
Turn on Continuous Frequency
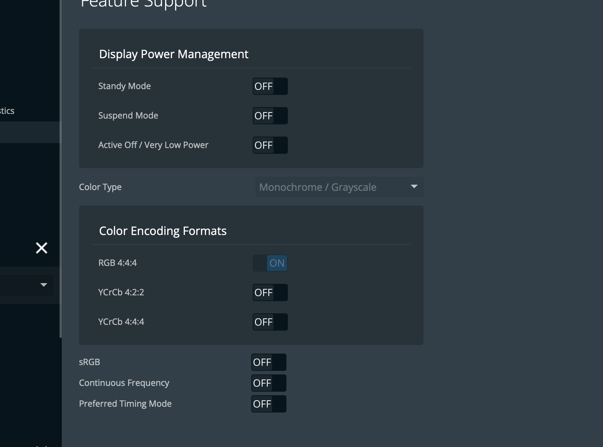coord(268,383)
